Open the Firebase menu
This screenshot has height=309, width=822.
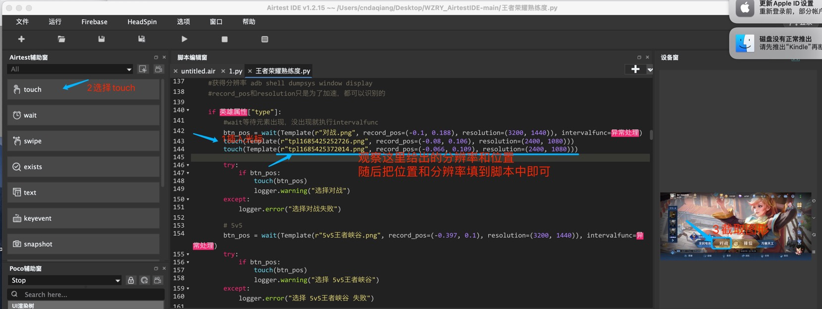(x=95, y=22)
